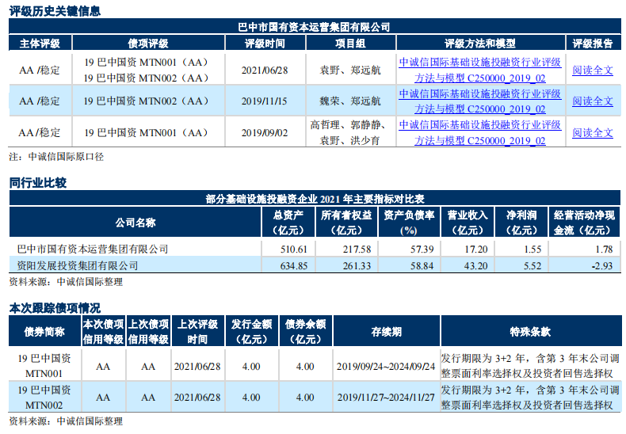Select total assets value 510.61
Image resolution: width=626 pixels, height=434 pixels.
(294, 249)
